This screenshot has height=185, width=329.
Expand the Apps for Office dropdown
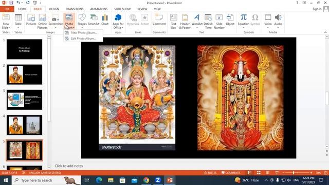tap(122, 28)
